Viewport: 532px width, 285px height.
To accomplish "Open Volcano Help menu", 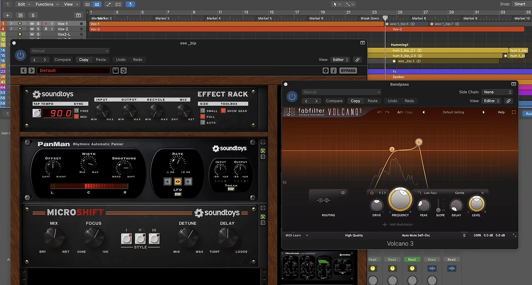I will coord(501,112).
